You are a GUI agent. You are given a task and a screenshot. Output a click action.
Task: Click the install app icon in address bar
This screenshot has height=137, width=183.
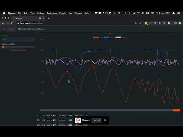click(x=136, y=23)
